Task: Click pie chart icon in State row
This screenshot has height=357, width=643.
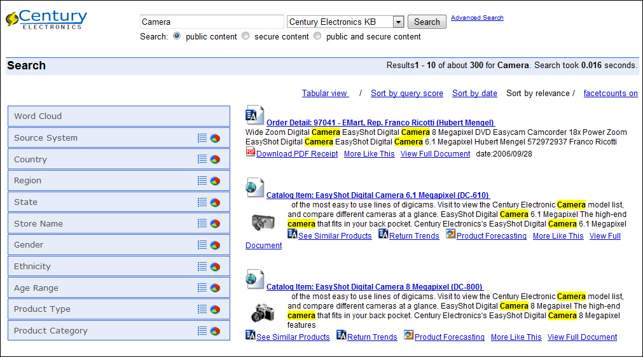Action: point(216,202)
